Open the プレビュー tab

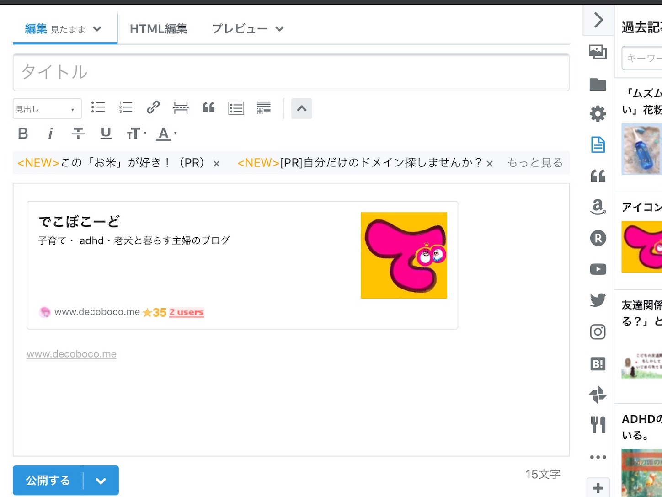240,28
